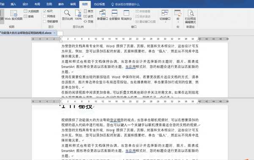This screenshot has height=160, width=254.
Task: Click the word SmartArt in the lower pane
Action: click(68, 151)
